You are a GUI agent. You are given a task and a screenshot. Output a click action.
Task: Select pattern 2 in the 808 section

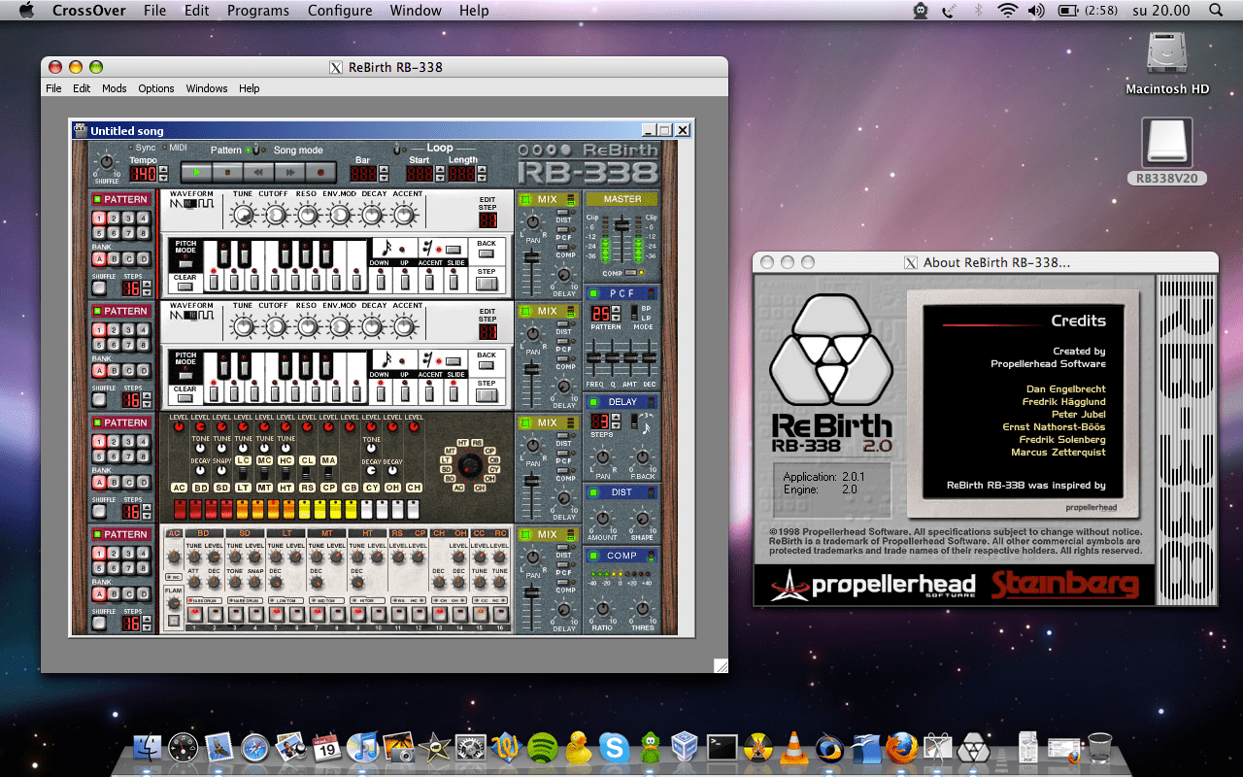[x=113, y=443]
